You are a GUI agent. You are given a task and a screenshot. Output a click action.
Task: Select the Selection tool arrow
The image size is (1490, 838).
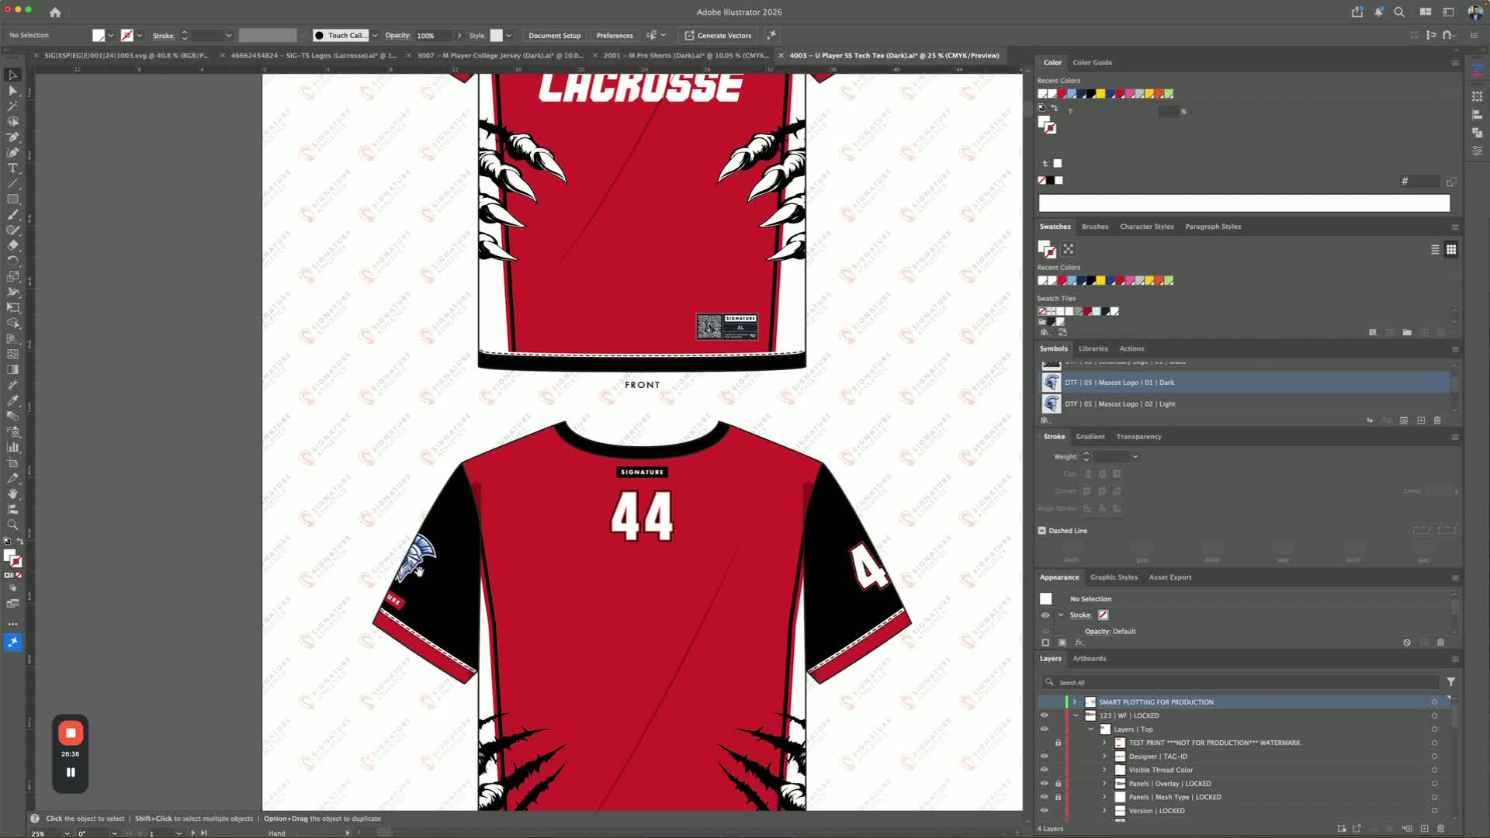pyautogui.click(x=12, y=75)
